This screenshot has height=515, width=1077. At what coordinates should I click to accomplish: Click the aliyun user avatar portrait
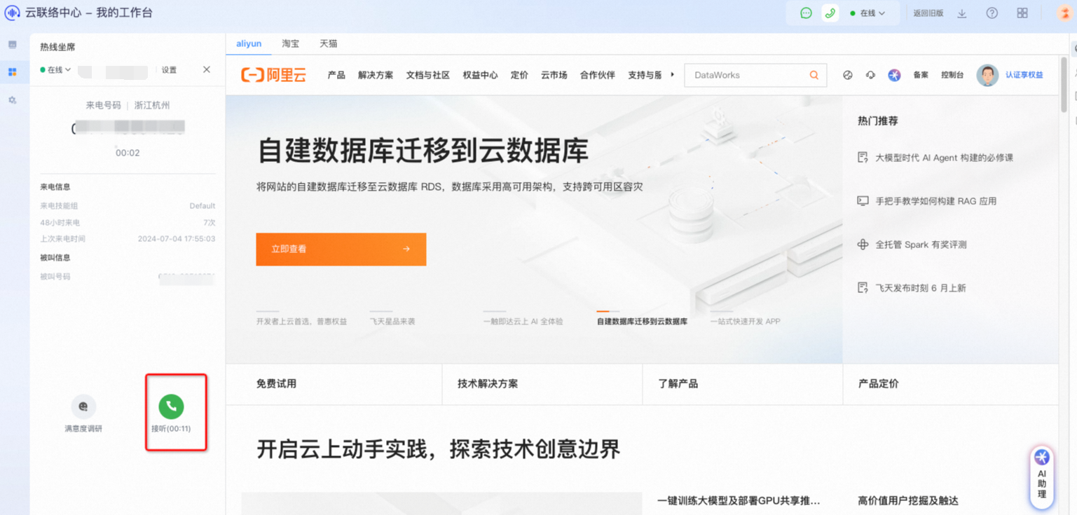pyautogui.click(x=987, y=75)
